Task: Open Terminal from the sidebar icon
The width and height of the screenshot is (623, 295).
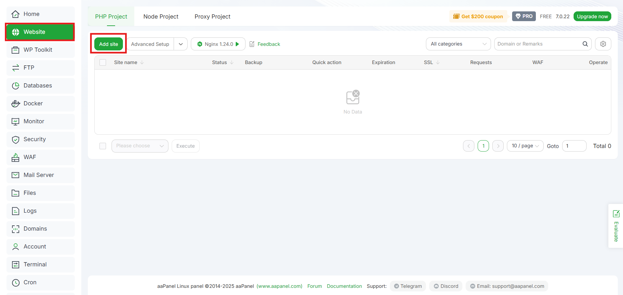Action: (16, 264)
